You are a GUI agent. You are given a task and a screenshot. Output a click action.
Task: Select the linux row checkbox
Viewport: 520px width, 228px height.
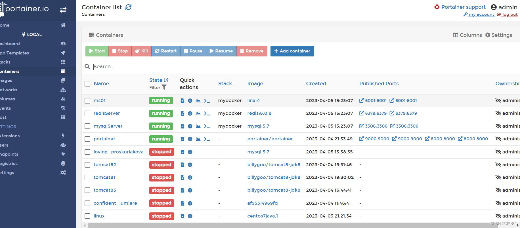pyautogui.click(x=87, y=216)
